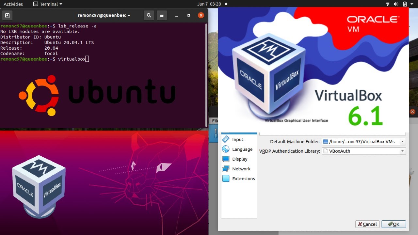
Task: Minimize the terminal window
Action: (177, 15)
